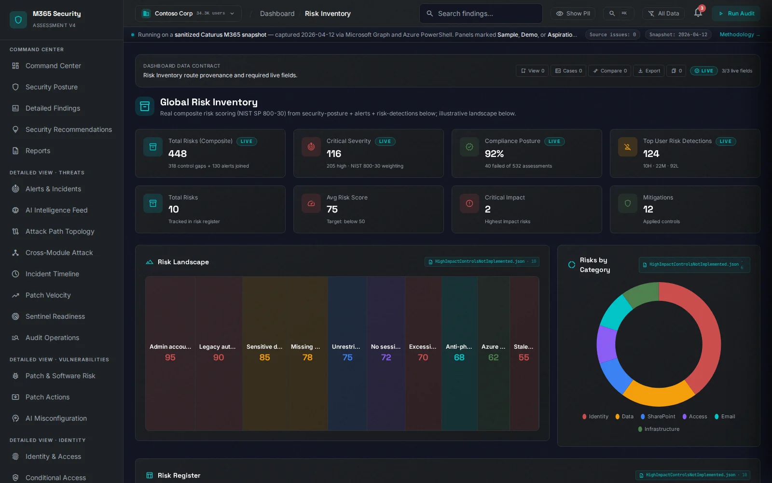
Task: Open the Risk Inventory breadcrumb
Action: pos(328,14)
